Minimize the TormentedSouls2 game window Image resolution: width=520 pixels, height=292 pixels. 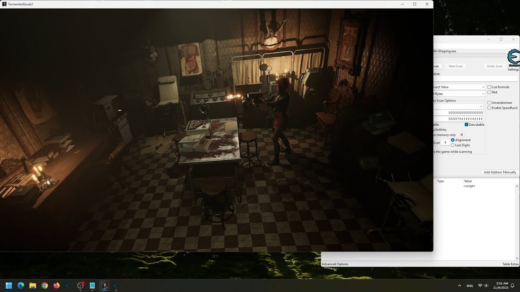coord(402,4)
